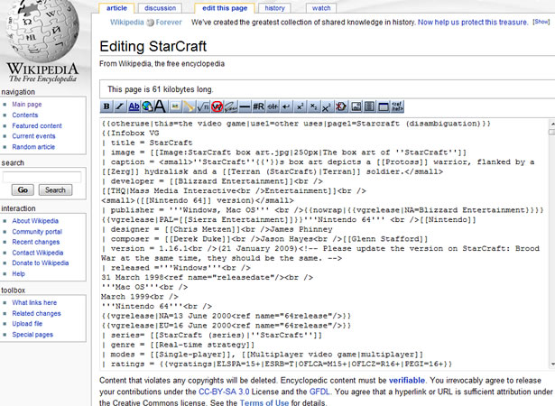Image resolution: width=555 pixels, height=406 pixels.
Task: Insert an internal link (Ab icon)
Action: click(134, 106)
